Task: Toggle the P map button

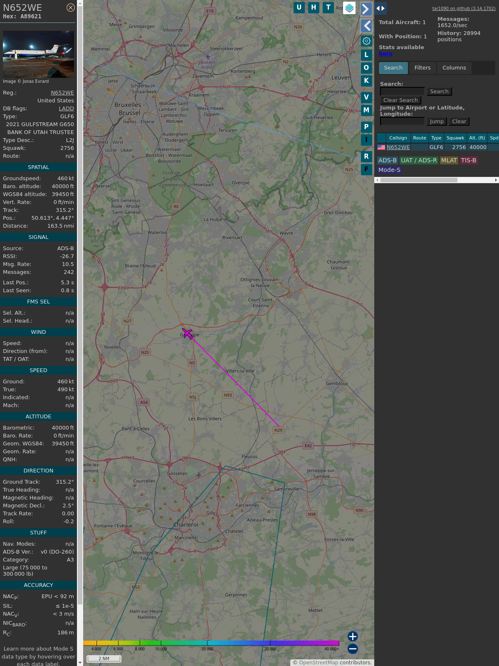Action: [366, 127]
